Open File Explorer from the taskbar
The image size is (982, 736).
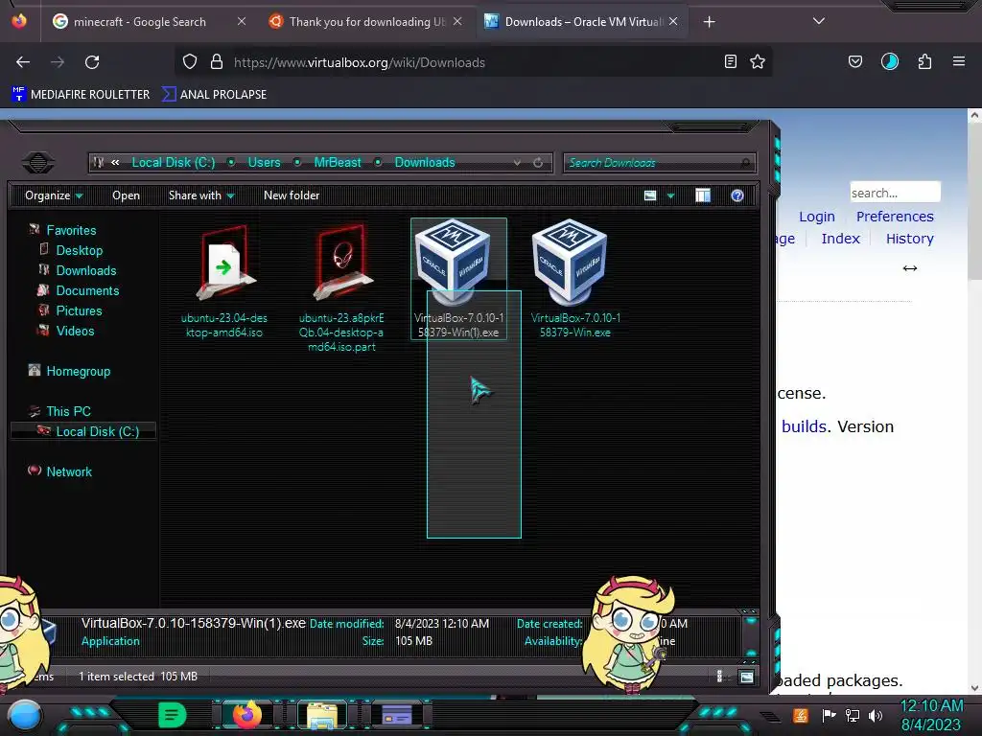point(322,715)
